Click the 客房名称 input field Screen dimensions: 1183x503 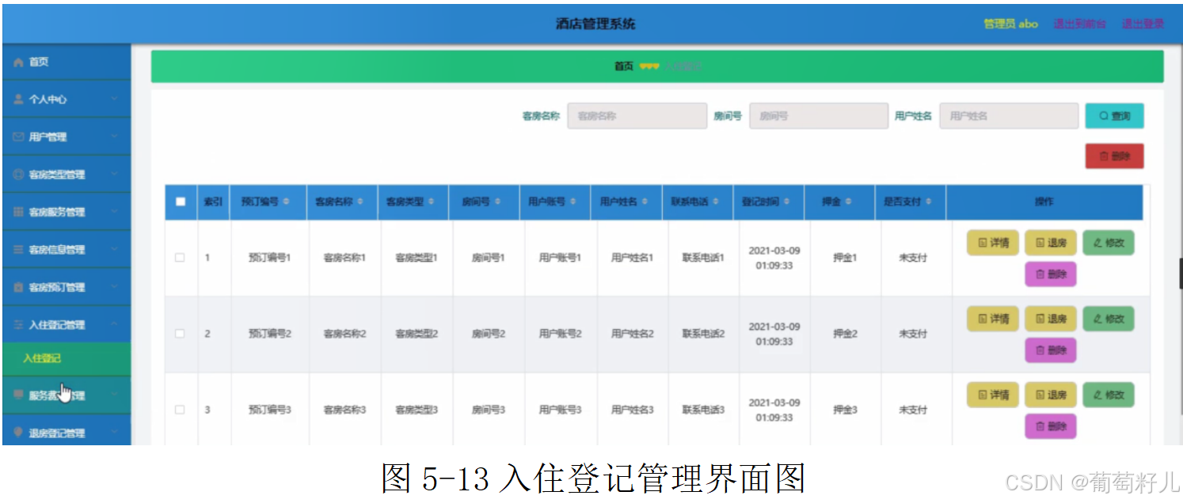[x=637, y=115]
